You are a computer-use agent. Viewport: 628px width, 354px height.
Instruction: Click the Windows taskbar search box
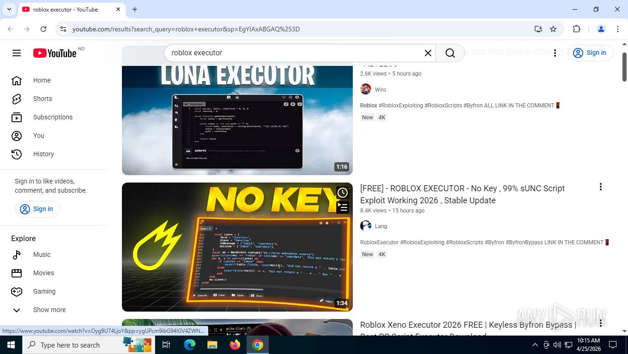(x=89, y=345)
